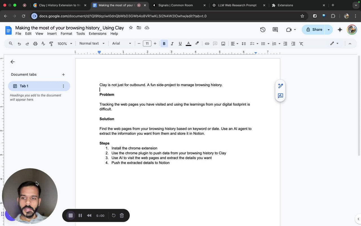The height and width of the screenshot is (226, 361).
Task: Star this document
Action: (131, 28)
